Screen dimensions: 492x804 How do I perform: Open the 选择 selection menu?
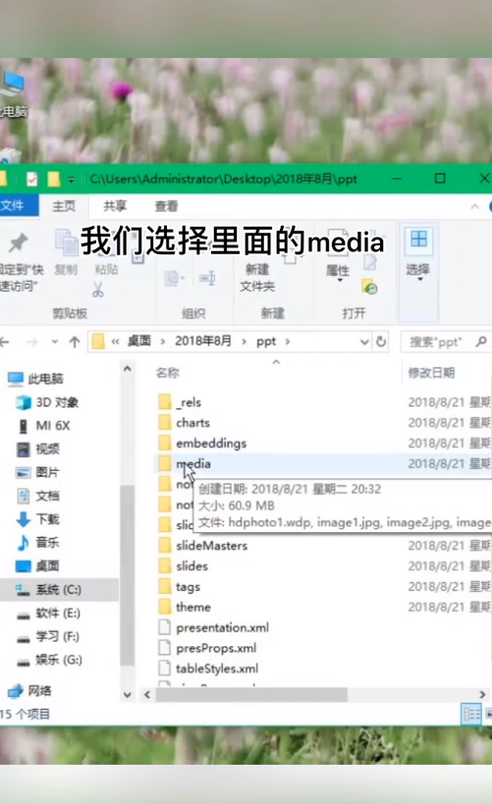418,256
